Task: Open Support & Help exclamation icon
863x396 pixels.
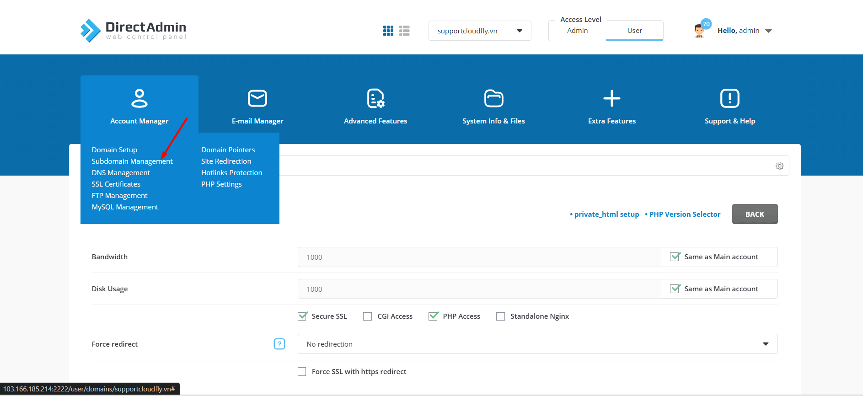Action: pos(729,98)
